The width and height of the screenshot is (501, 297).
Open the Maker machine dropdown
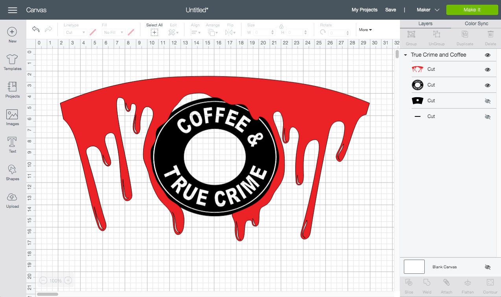tap(427, 9)
